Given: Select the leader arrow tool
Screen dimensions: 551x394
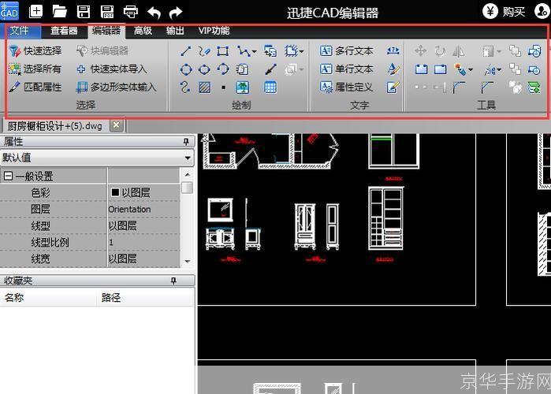Looking at the screenshot, I should [270, 69].
